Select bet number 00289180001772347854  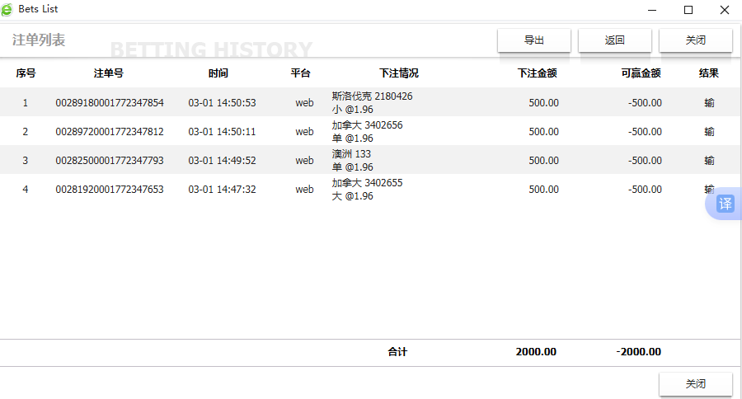(110, 103)
